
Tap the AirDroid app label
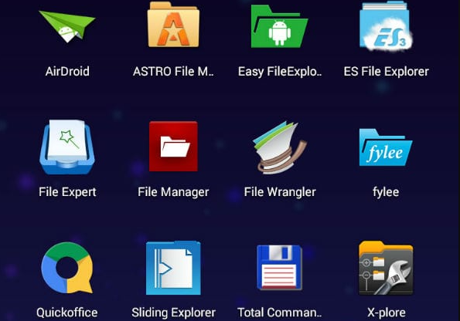click(67, 72)
